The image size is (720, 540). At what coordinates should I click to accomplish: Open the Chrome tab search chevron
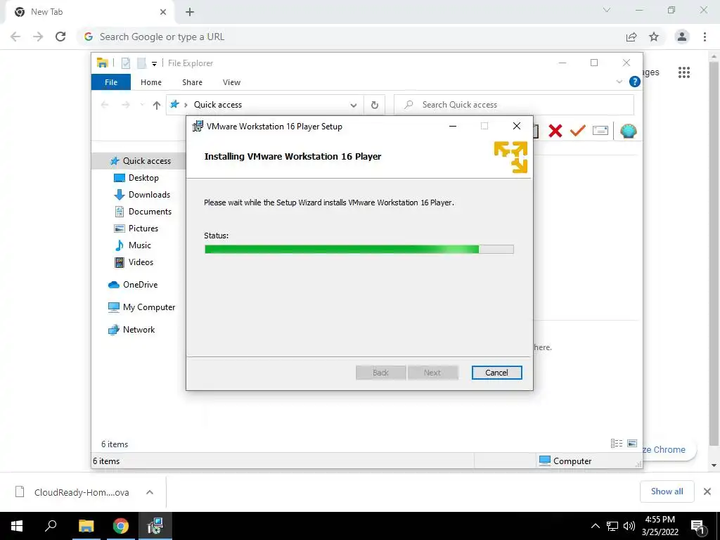tap(607, 10)
